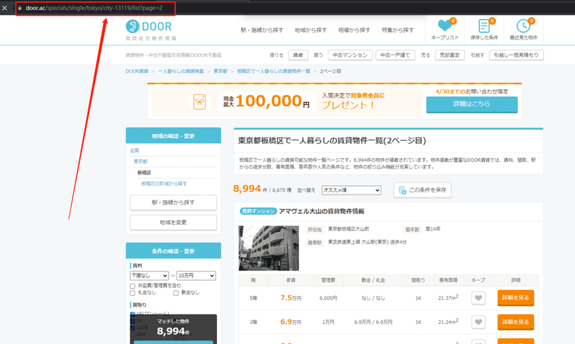This screenshot has width=575, height=344.
Task: Open the 保存した条件 document icon
Action: click(484, 26)
